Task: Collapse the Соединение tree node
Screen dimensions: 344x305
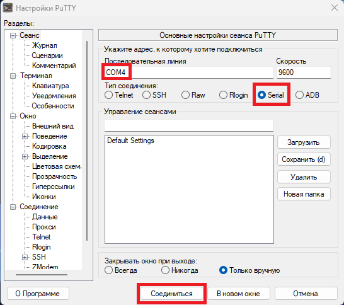Action: tap(13, 207)
